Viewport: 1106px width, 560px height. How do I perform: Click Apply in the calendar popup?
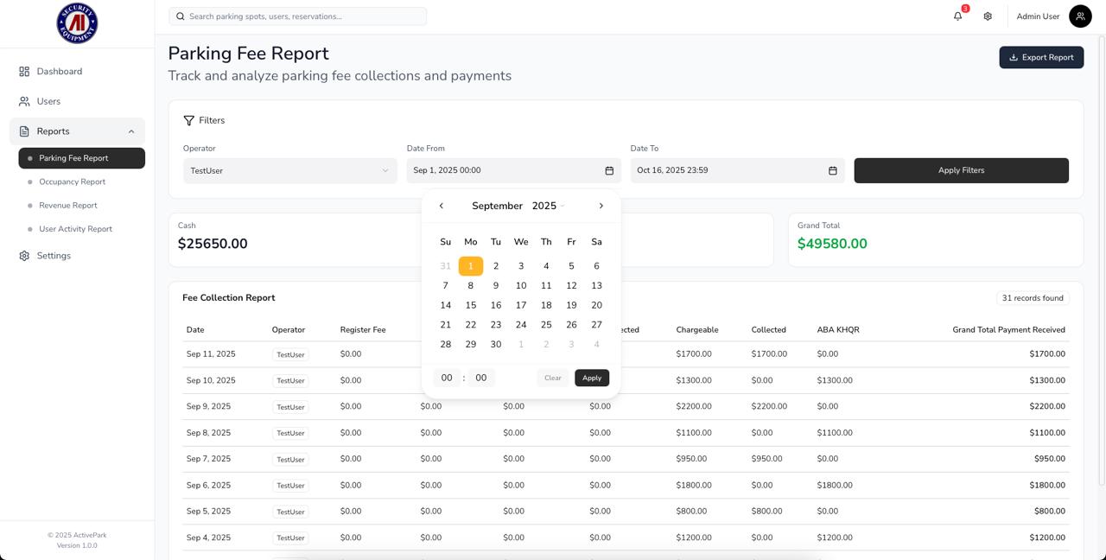[591, 378]
